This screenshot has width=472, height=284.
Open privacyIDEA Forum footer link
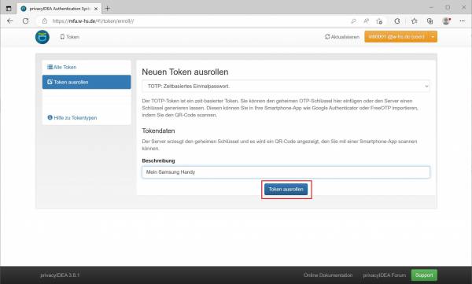385,275
